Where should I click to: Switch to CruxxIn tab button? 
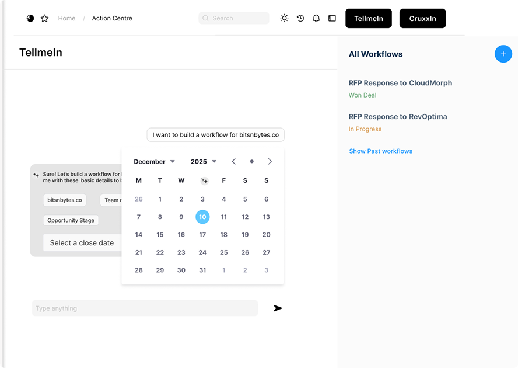[422, 19]
